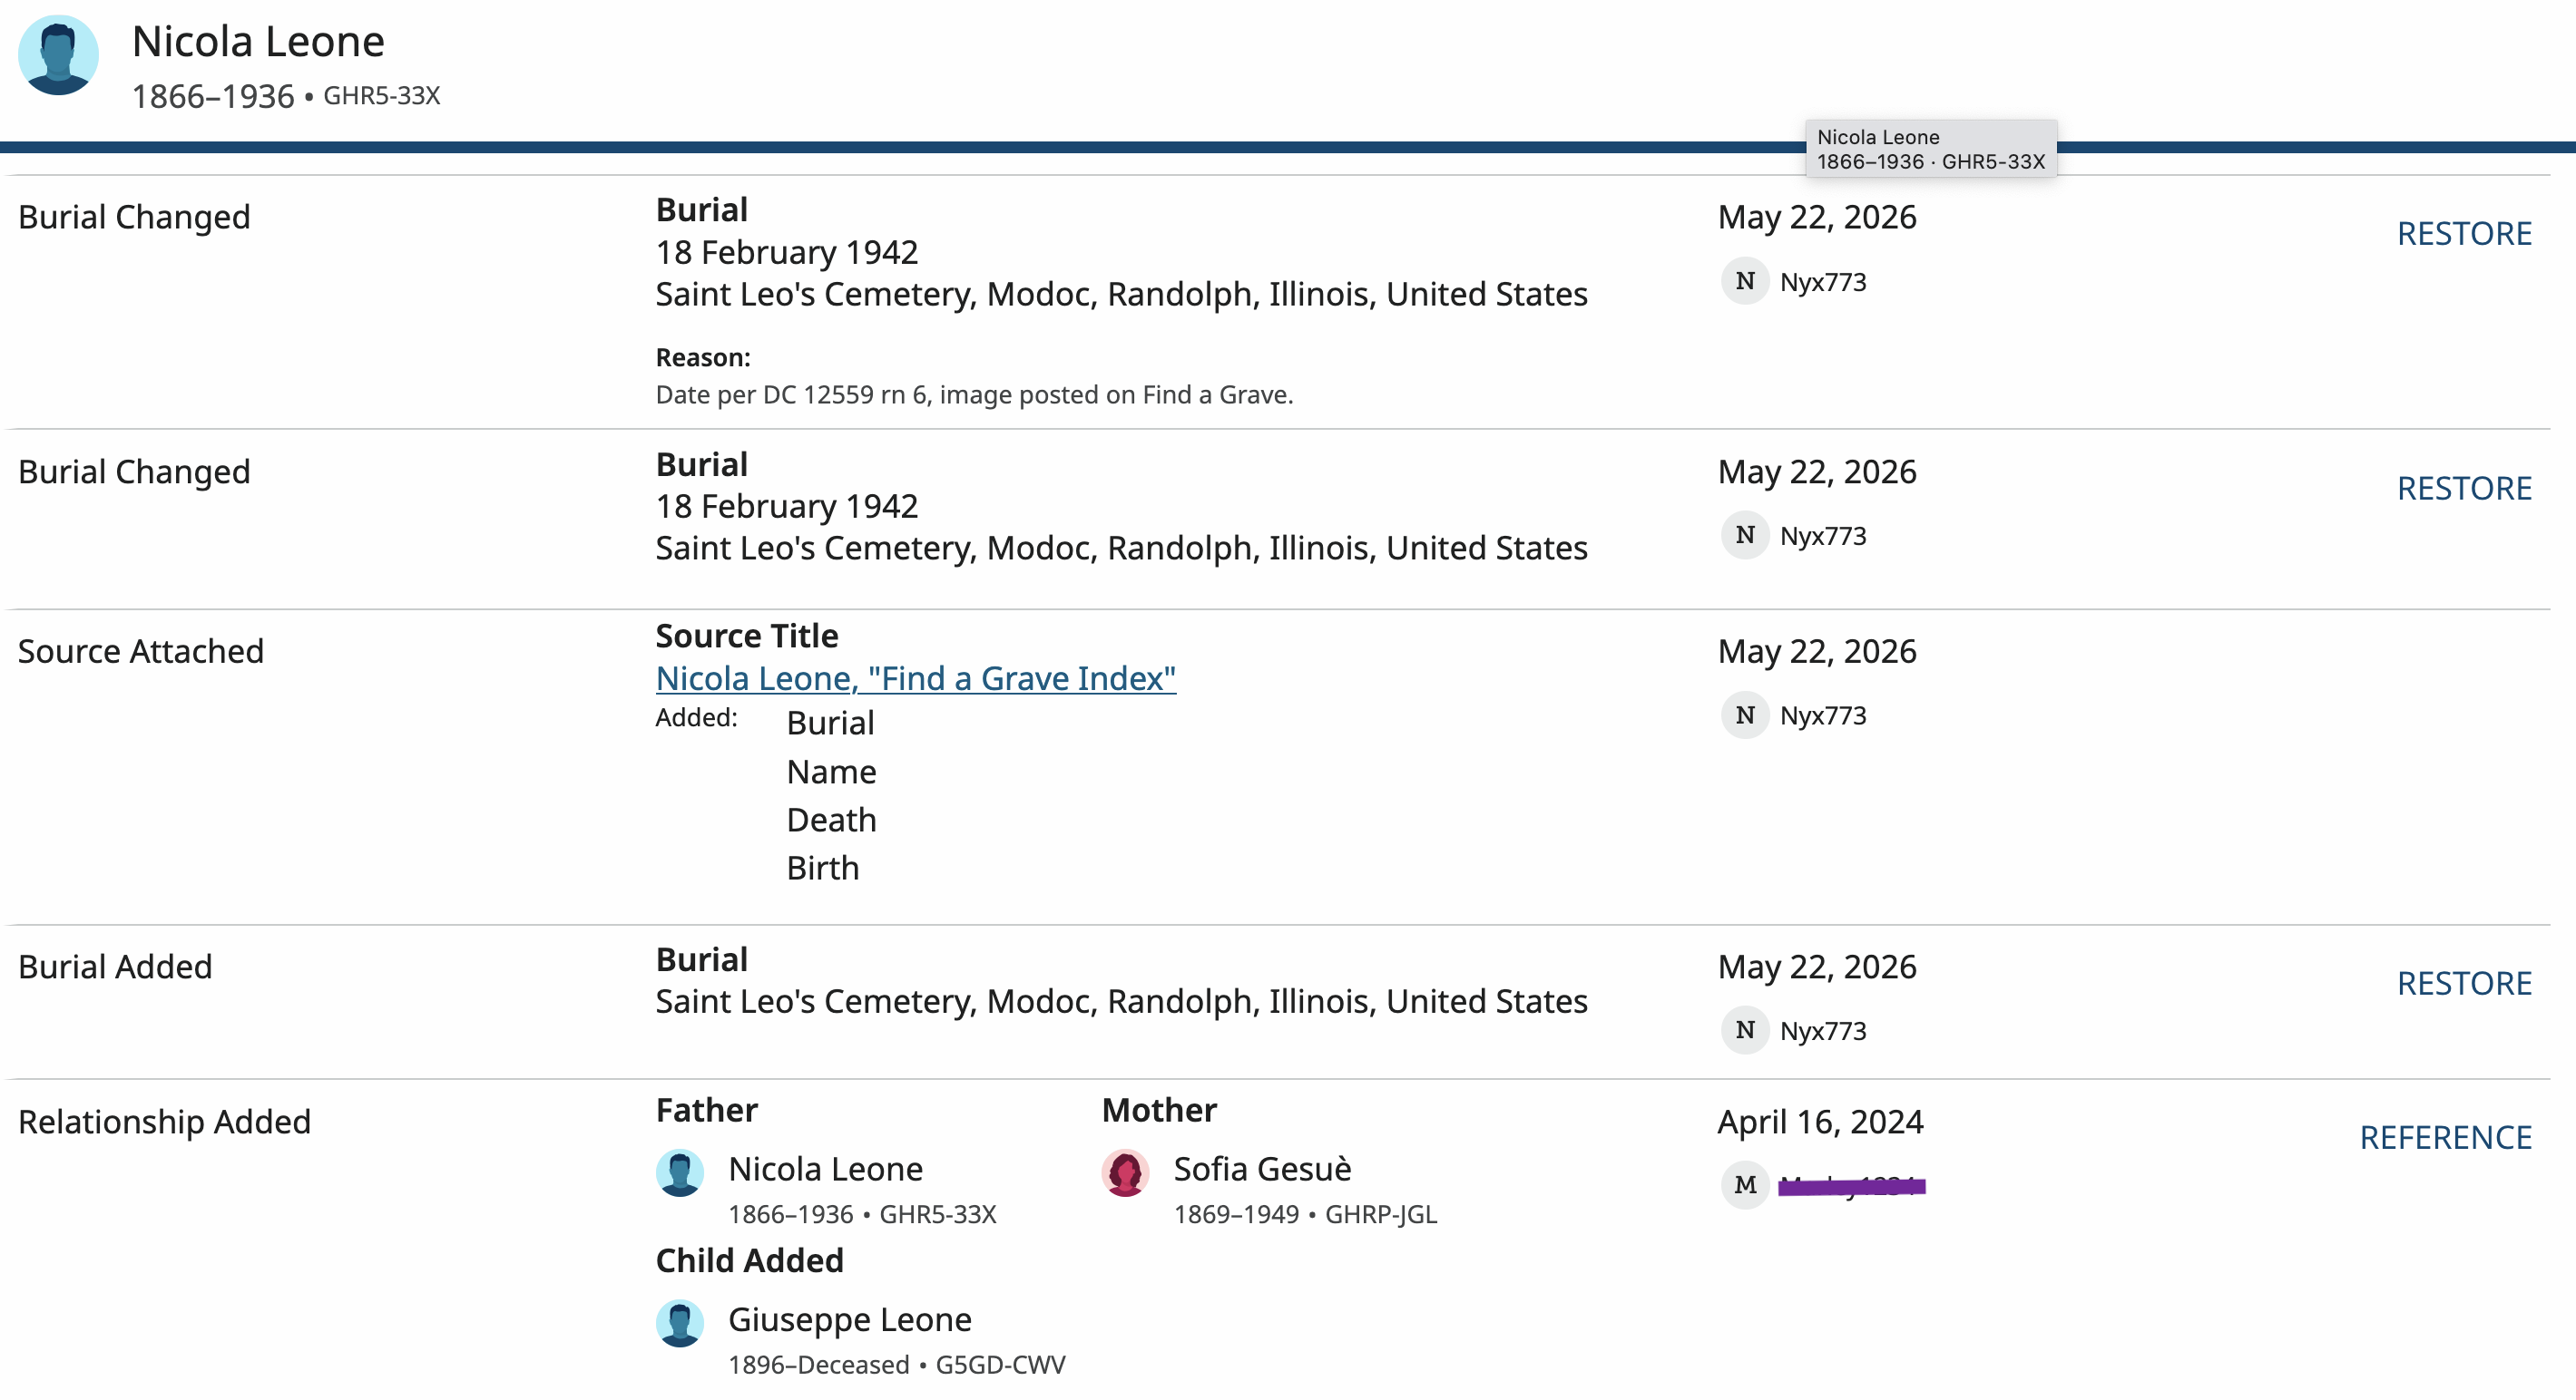
Task: Click the 'Burial Added' event label
Action: tap(115, 967)
